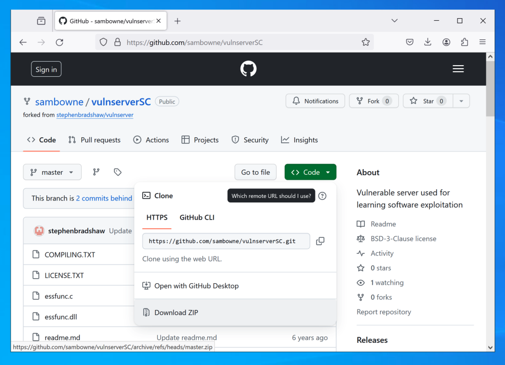Viewport: 505px width, 365px height.
Task: Click stephenbradshaw avatar in commit row
Action: point(39,231)
